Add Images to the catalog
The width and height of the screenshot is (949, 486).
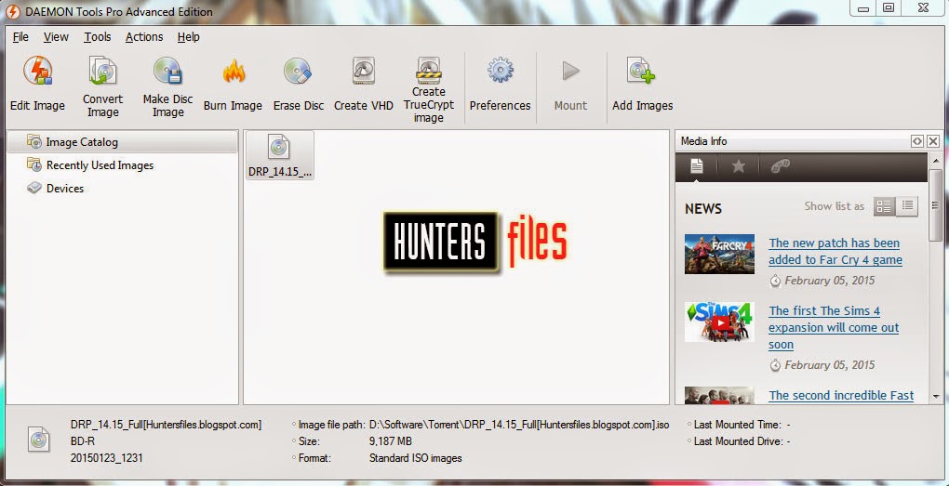click(642, 84)
